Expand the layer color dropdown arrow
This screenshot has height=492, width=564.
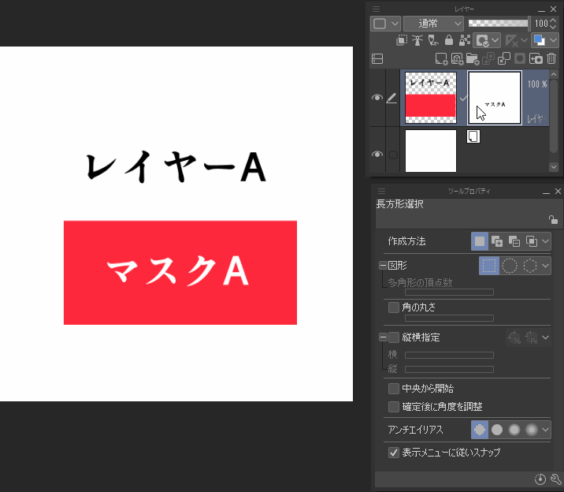[553, 41]
